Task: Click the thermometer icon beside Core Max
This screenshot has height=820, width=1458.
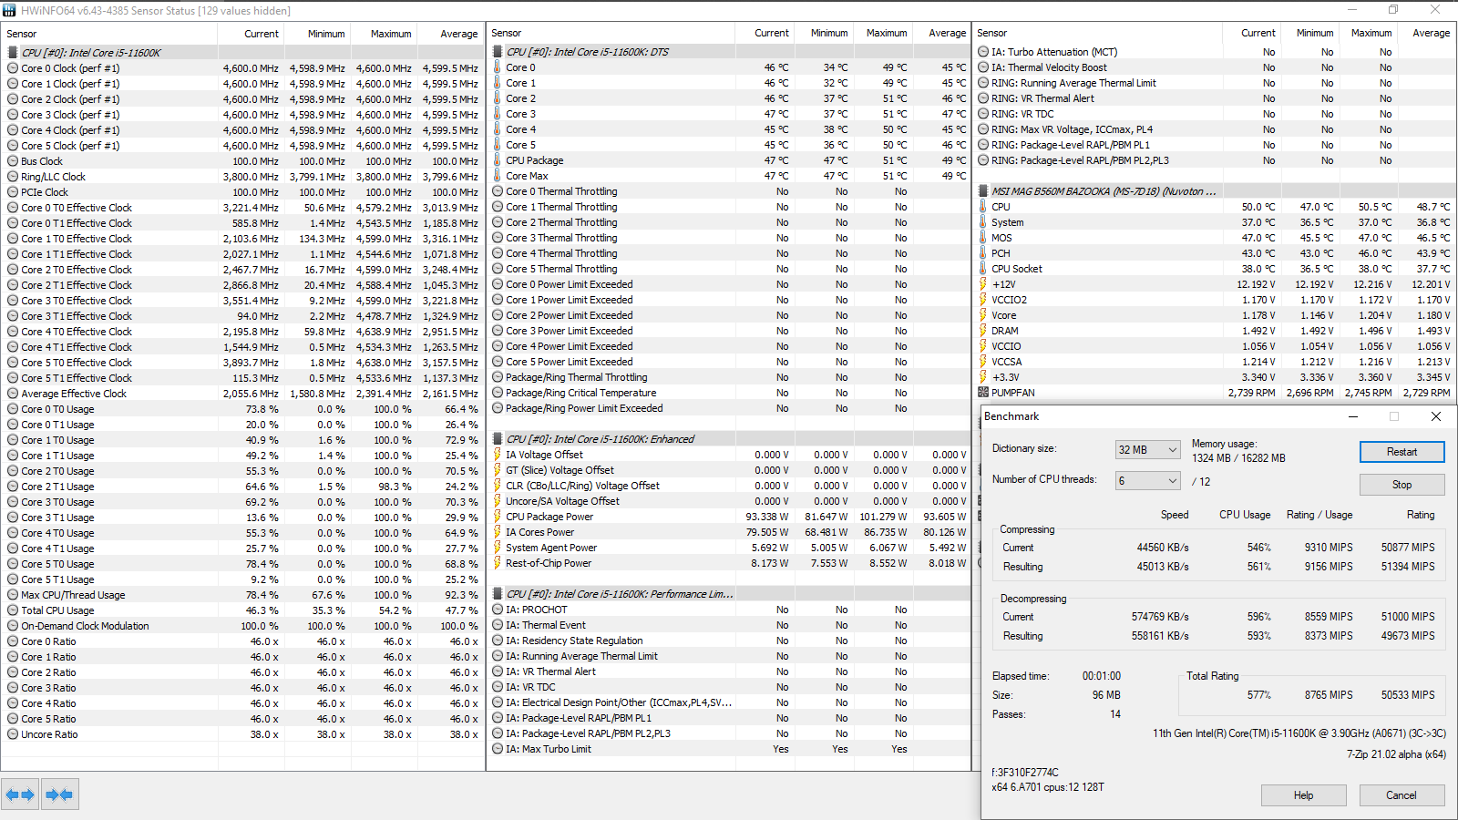Action: (x=498, y=176)
